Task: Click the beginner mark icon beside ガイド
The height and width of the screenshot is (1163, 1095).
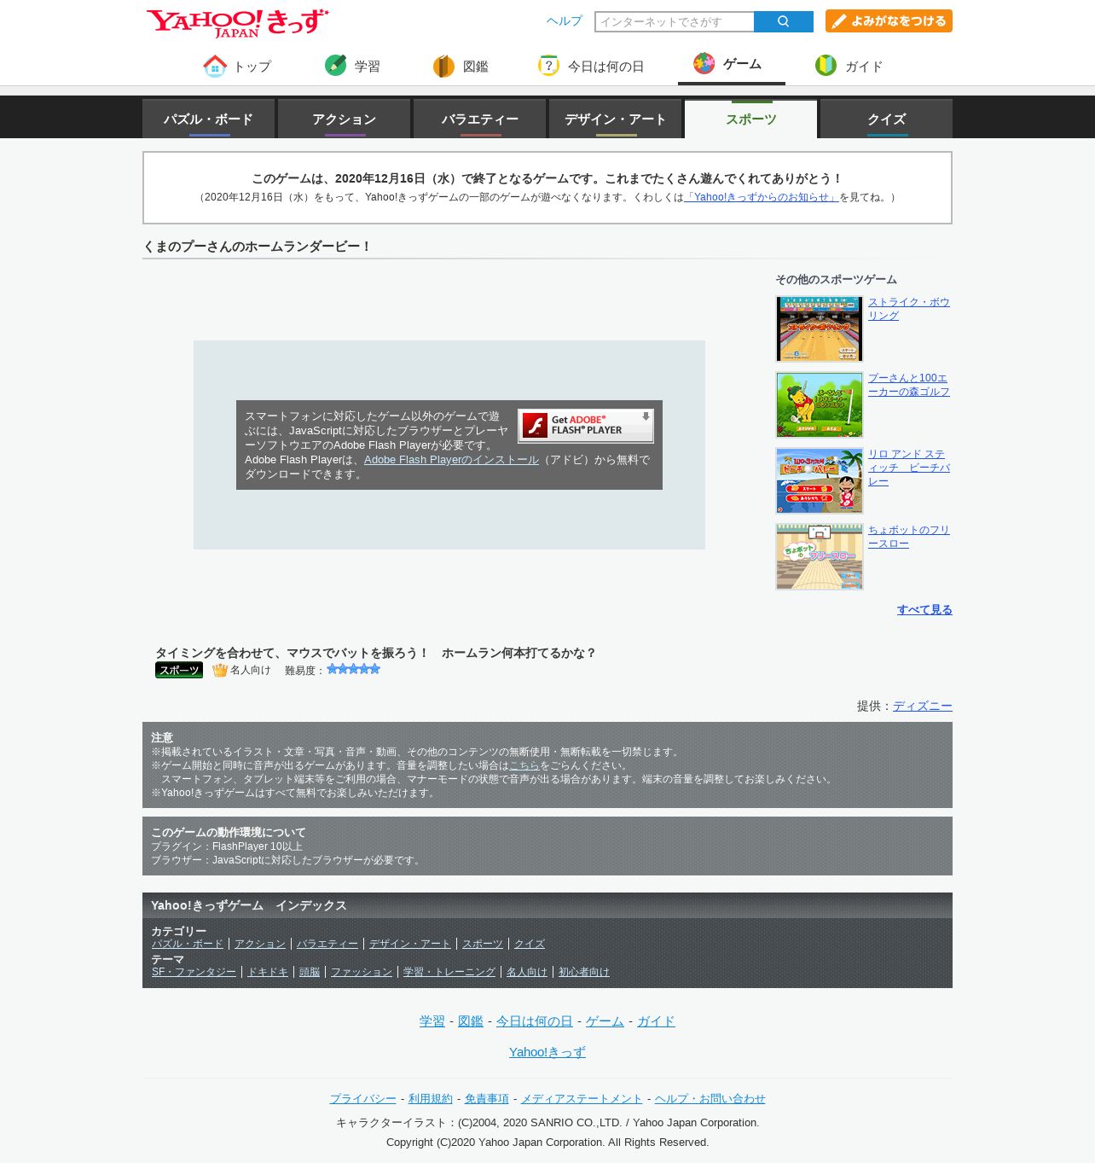Action: coord(826,65)
